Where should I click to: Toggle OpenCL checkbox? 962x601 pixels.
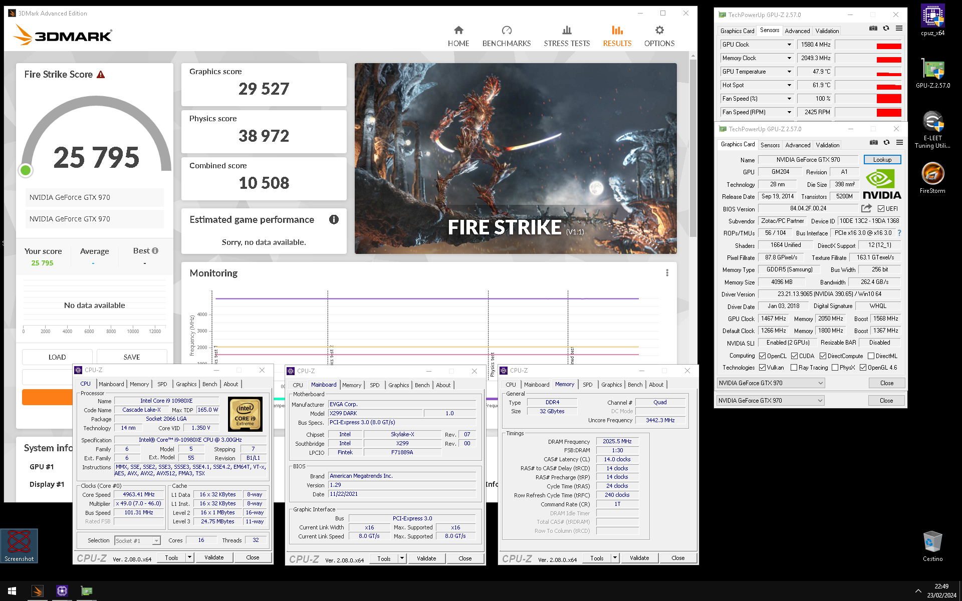click(762, 356)
